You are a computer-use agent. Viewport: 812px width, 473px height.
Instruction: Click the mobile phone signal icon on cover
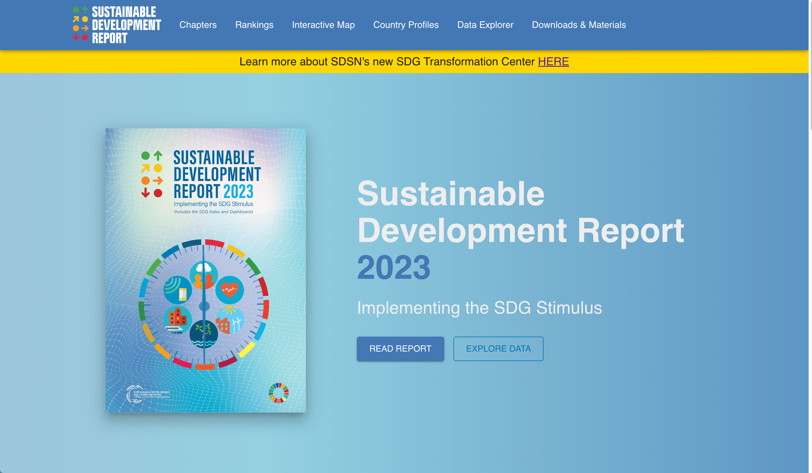[178, 290]
